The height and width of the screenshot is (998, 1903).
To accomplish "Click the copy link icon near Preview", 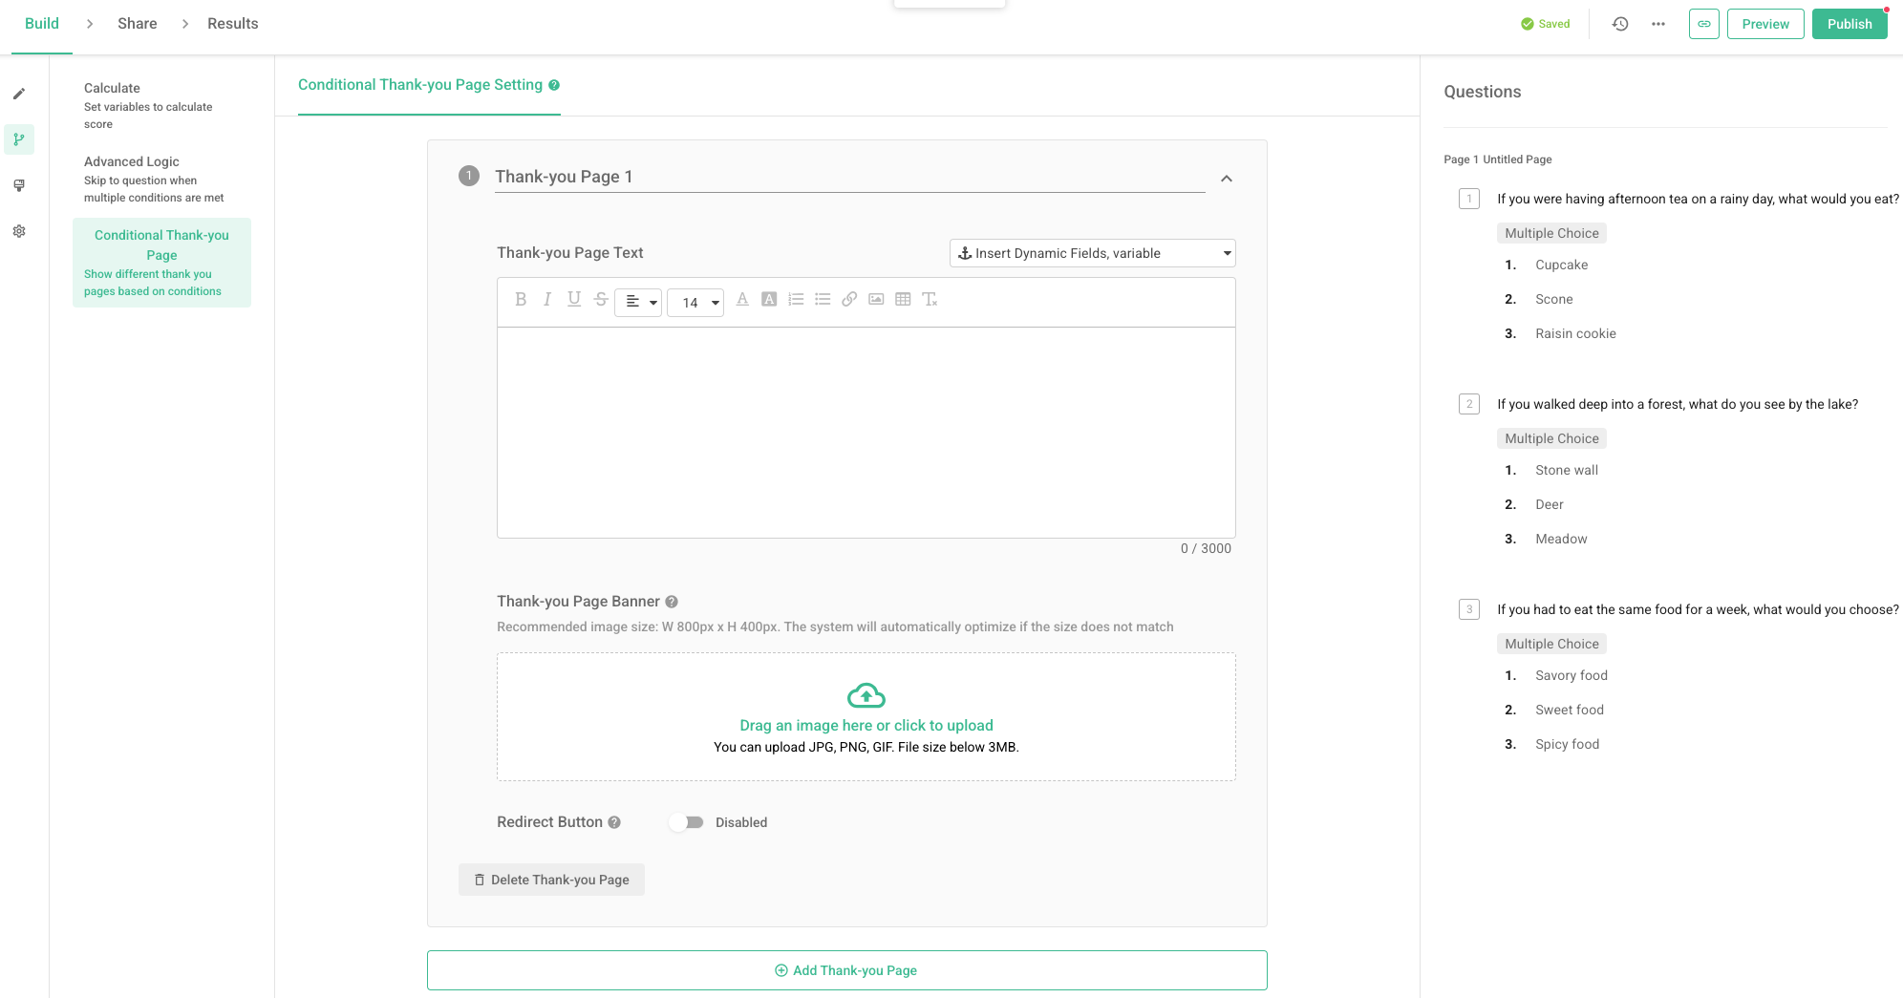I will tap(1704, 23).
